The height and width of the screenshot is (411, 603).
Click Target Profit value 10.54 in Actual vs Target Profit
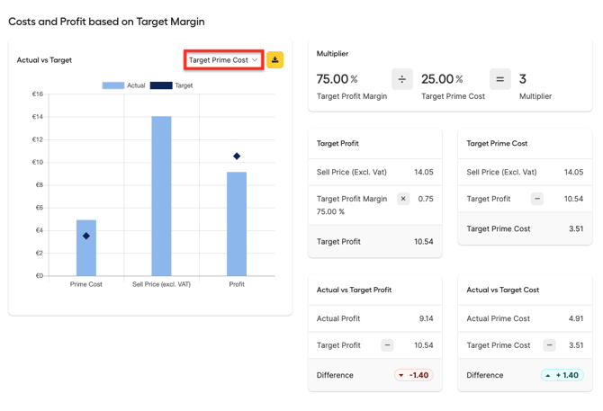(424, 345)
